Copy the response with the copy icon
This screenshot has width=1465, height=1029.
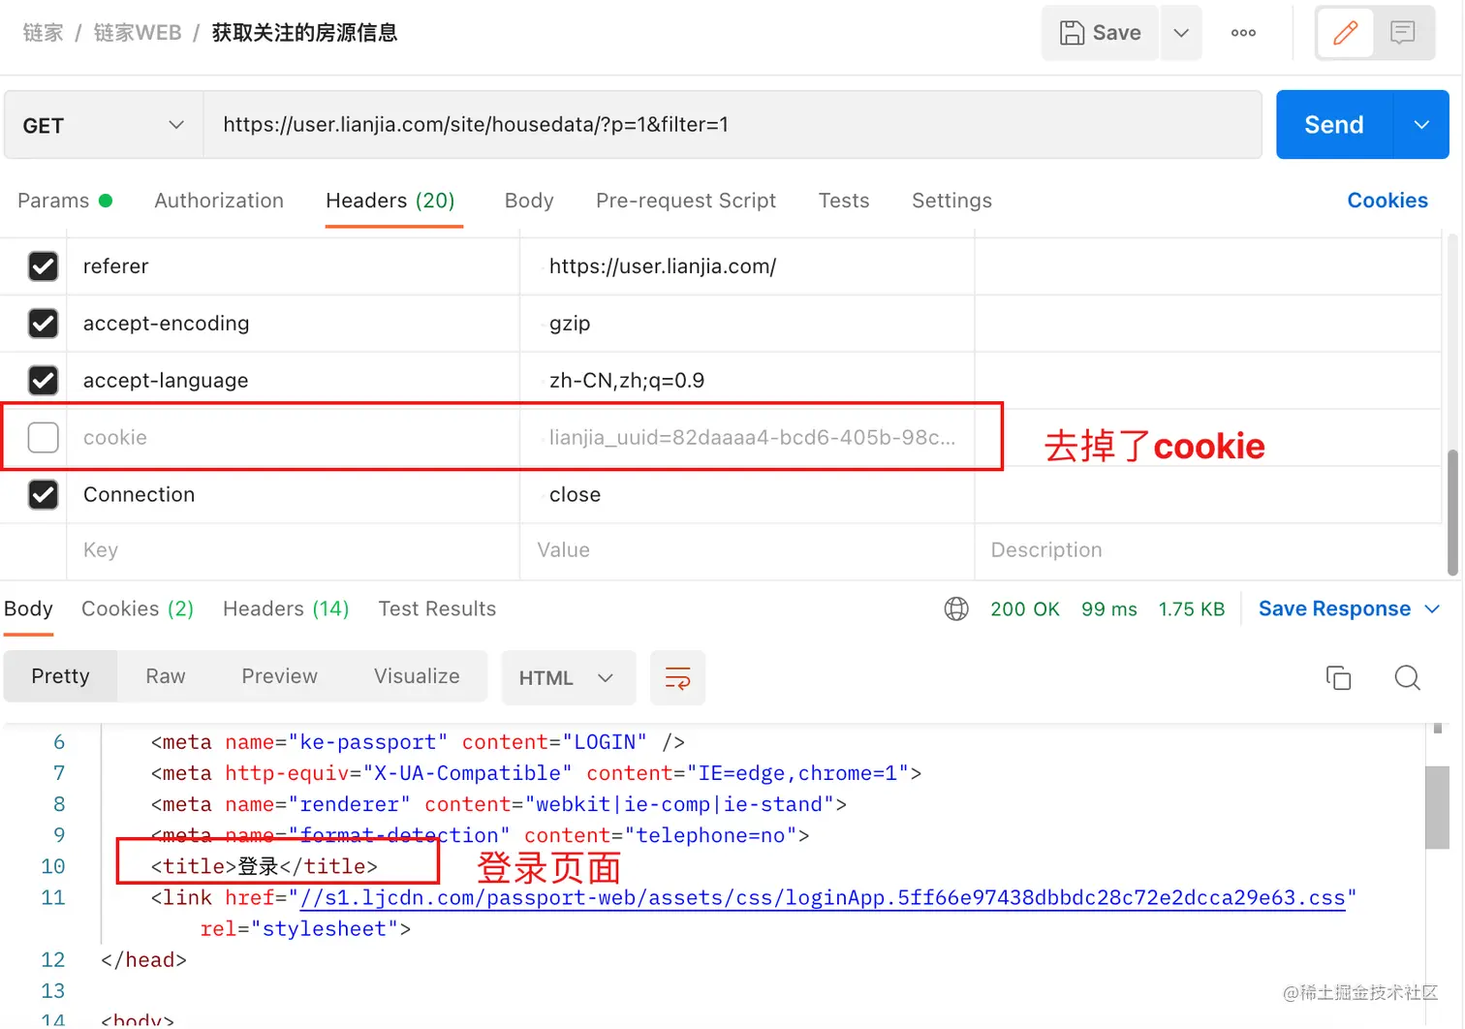[1339, 678]
